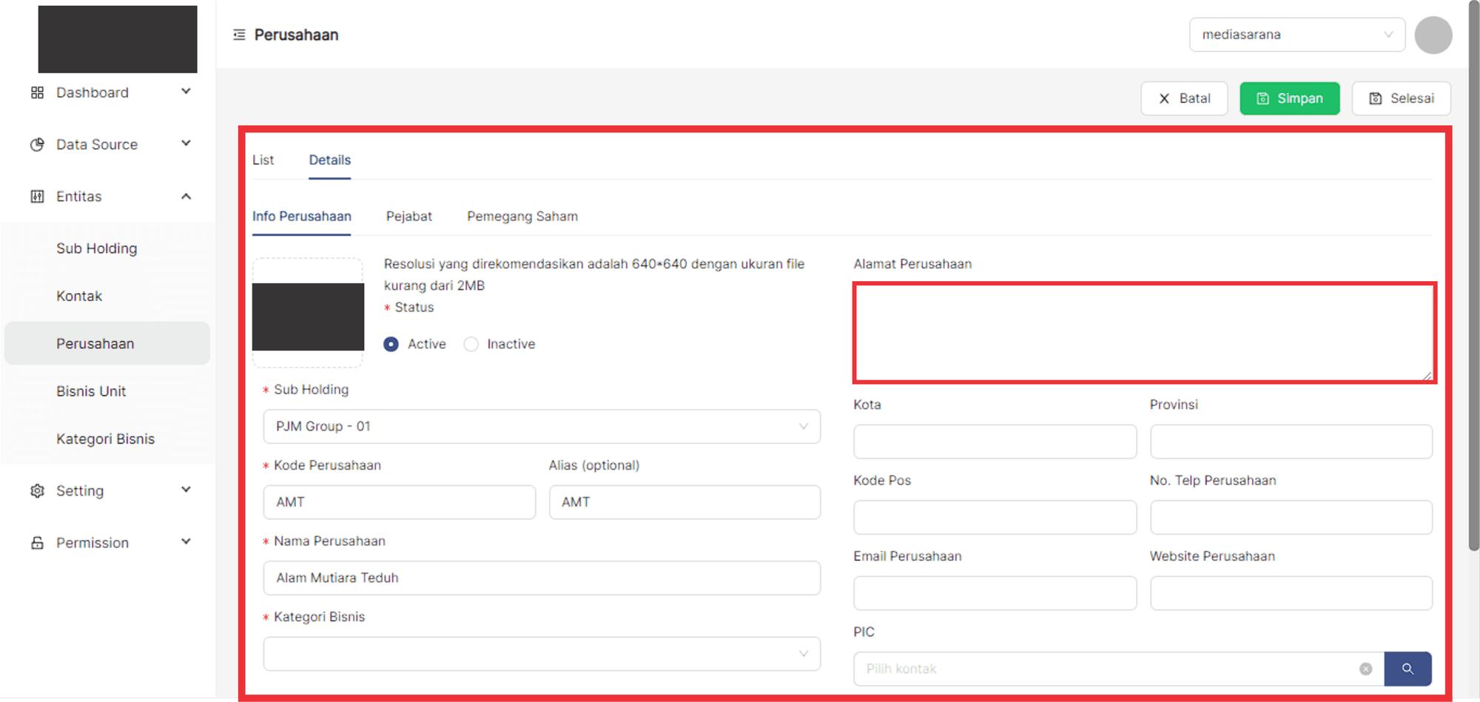The image size is (1480, 702).
Task: Click the Simpan button
Action: pos(1289,98)
